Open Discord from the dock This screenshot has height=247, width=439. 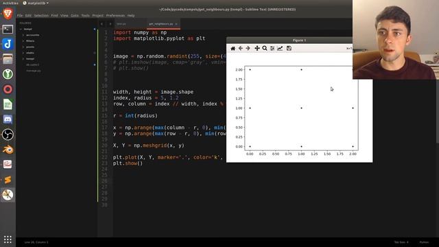coord(8,119)
